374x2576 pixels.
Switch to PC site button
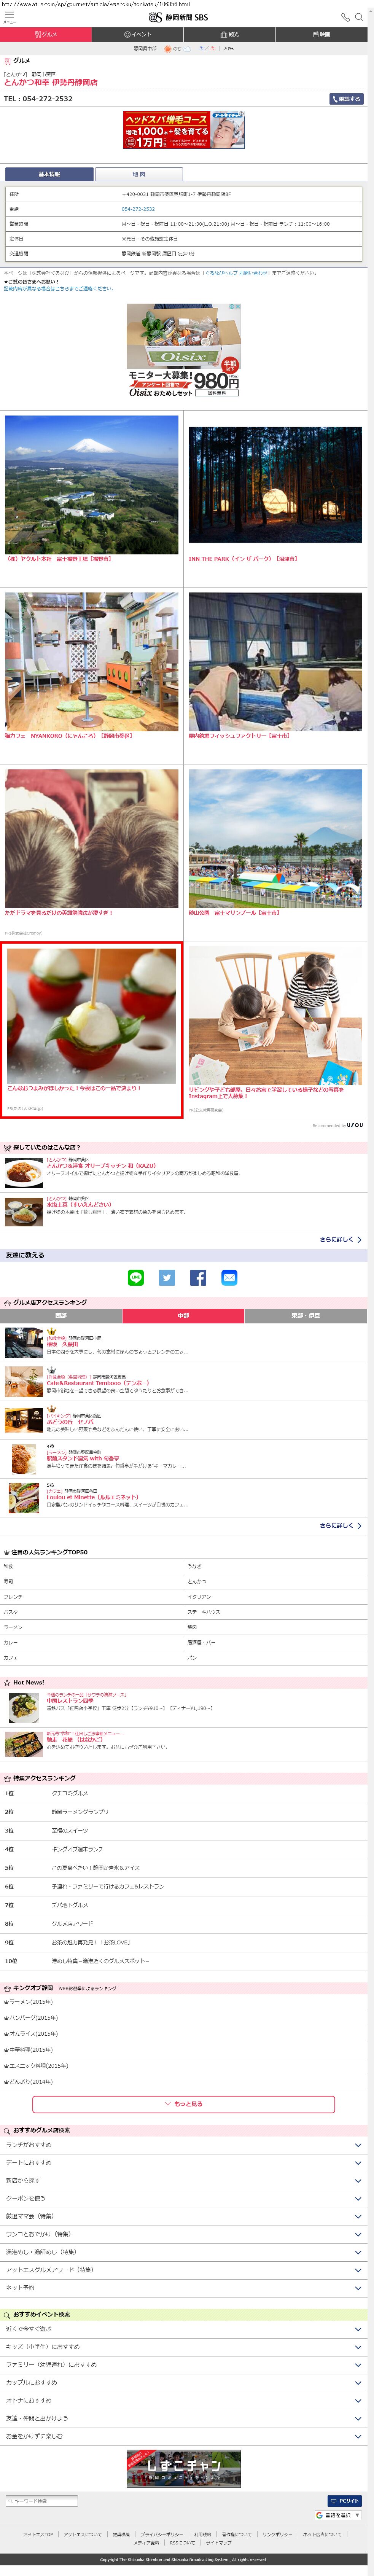(x=346, y=2500)
